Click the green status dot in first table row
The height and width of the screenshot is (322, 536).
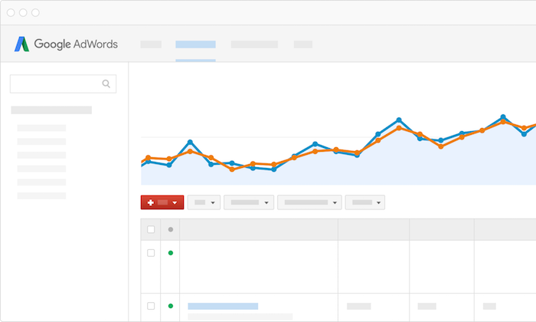pyautogui.click(x=170, y=252)
